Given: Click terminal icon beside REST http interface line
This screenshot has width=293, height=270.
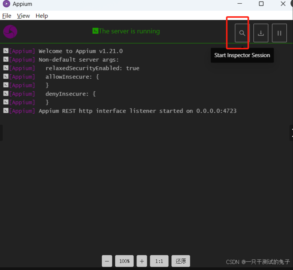Looking at the screenshot, I should [6, 111].
